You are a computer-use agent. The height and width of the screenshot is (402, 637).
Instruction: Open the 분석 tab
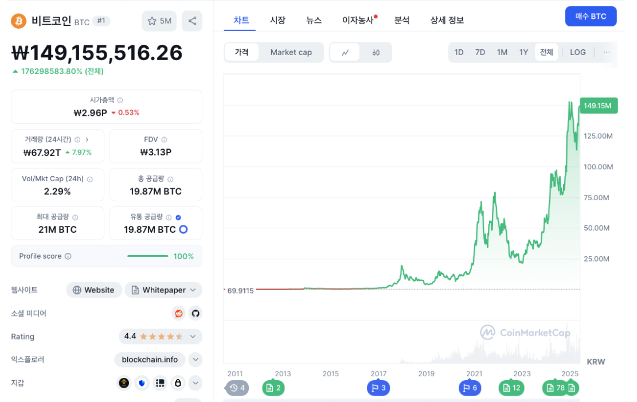click(402, 20)
